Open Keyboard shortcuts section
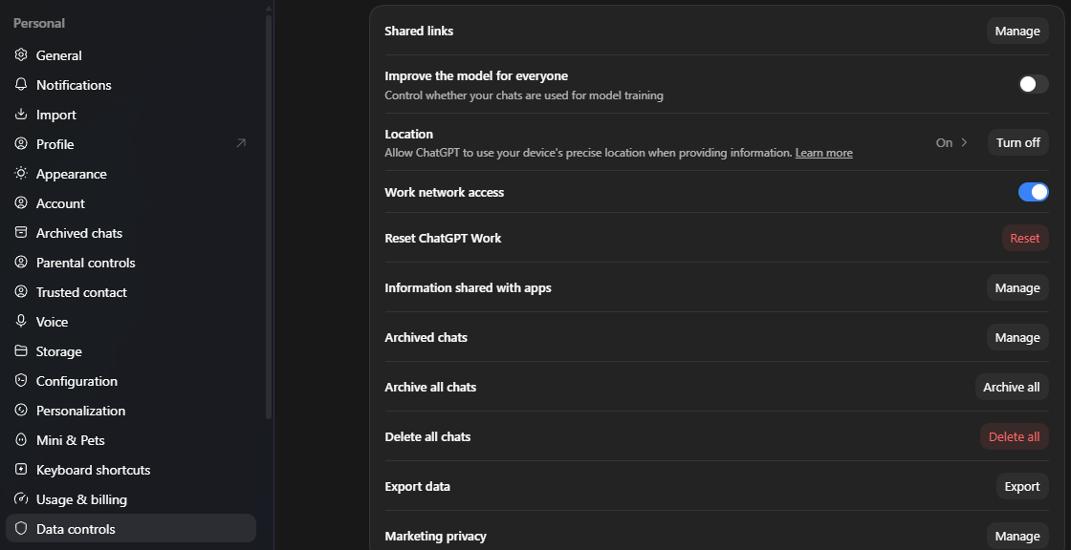 click(130, 470)
